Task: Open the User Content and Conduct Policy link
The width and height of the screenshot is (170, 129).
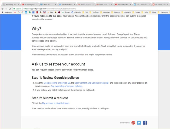Action: 91,83
